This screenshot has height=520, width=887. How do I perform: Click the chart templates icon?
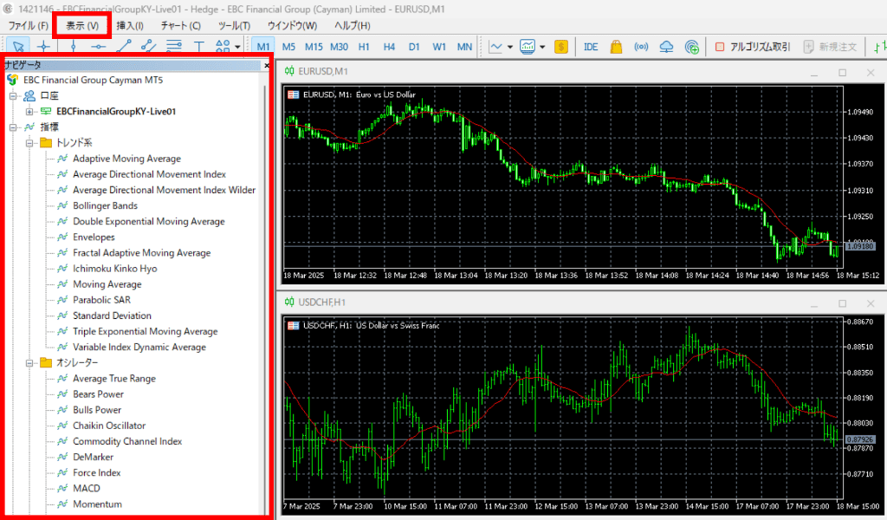click(x=528, y=47)
